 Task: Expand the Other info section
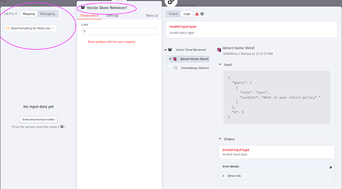pos(224,176)
